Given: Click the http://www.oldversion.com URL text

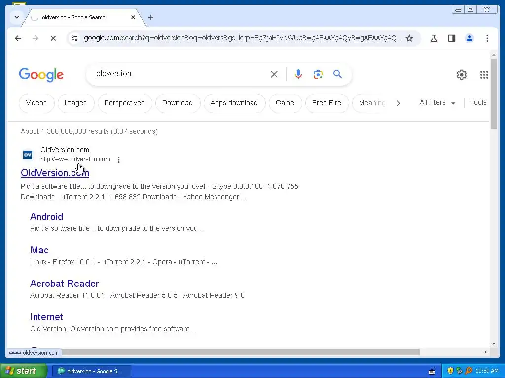Looking at the screenshot, I should coord(75,159).
